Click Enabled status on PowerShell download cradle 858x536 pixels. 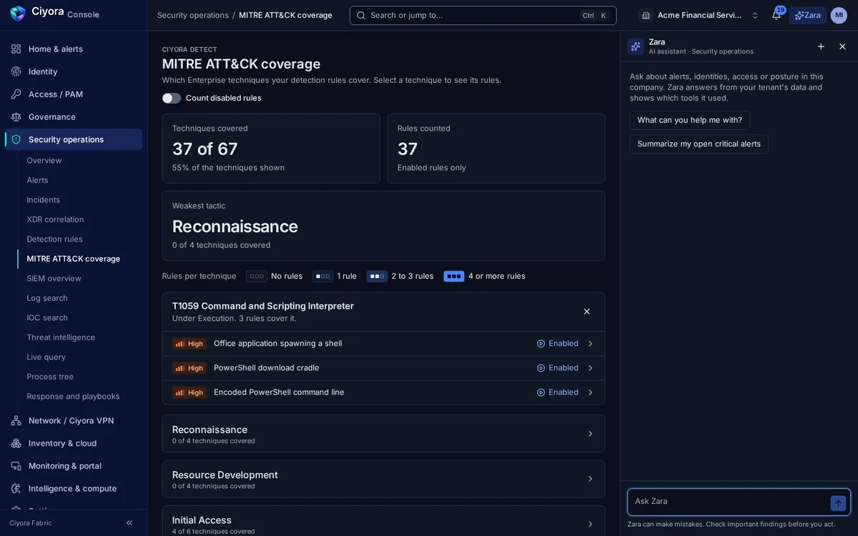coord(558,368)
